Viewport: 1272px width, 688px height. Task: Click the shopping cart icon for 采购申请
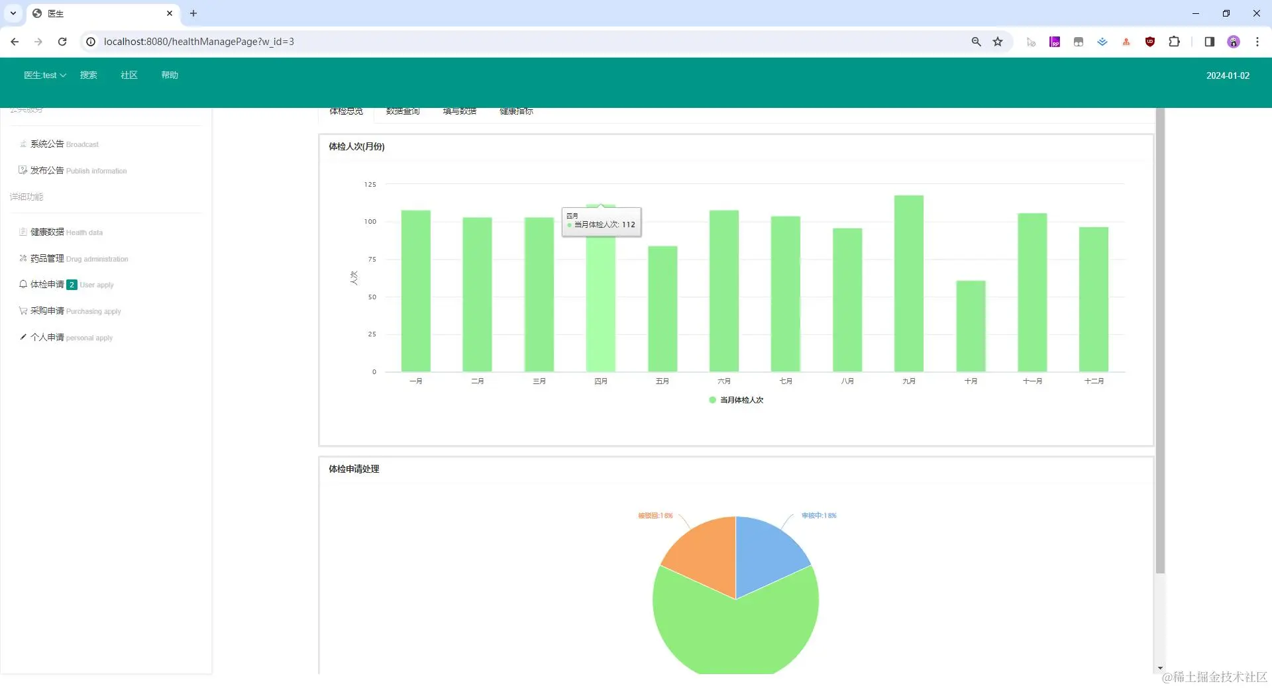23,311
